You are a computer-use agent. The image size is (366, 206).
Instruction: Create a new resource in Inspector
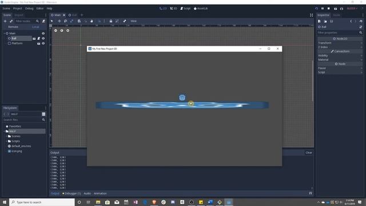319,21
